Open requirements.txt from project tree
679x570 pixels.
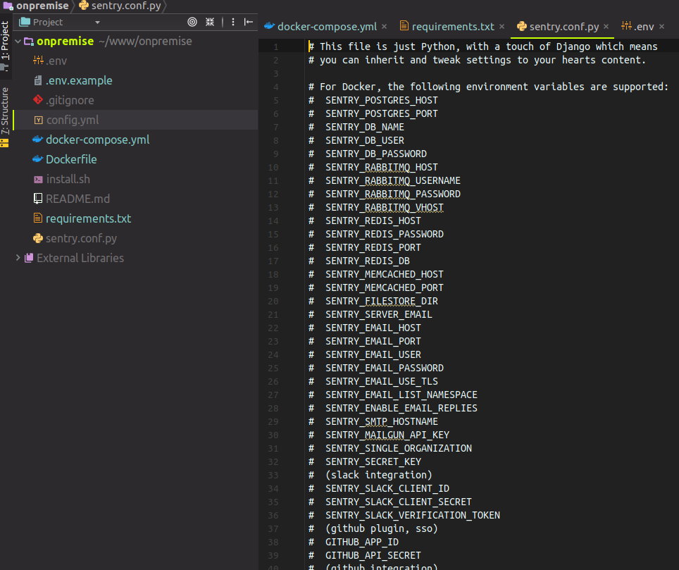pos(88,218)
